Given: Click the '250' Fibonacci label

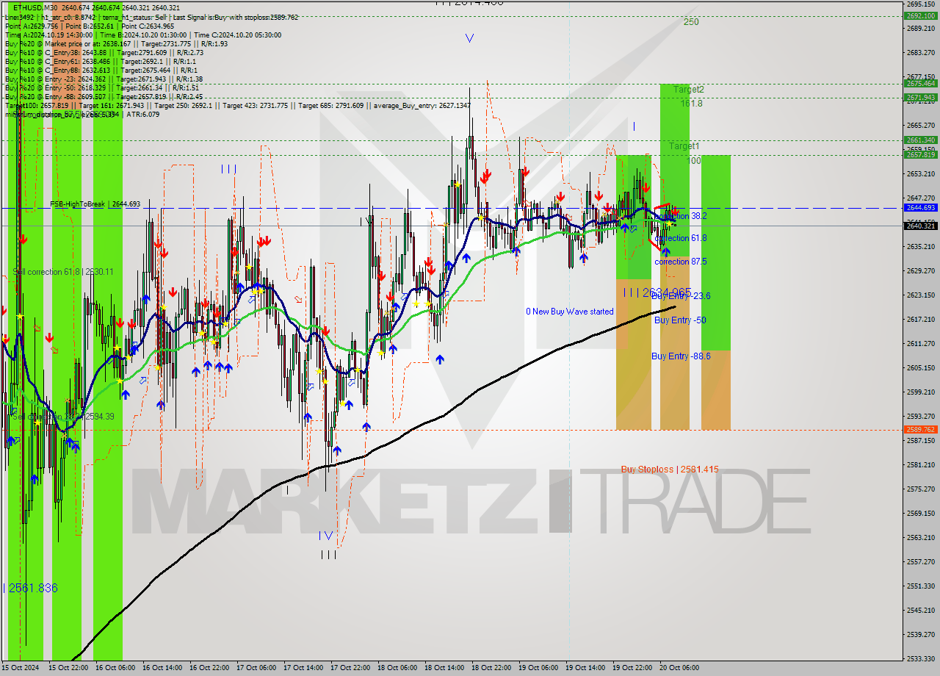Looking at the screenshot, I should coord(691,22).
